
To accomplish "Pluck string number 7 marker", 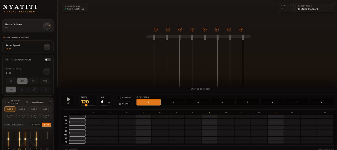I will 229,29.
